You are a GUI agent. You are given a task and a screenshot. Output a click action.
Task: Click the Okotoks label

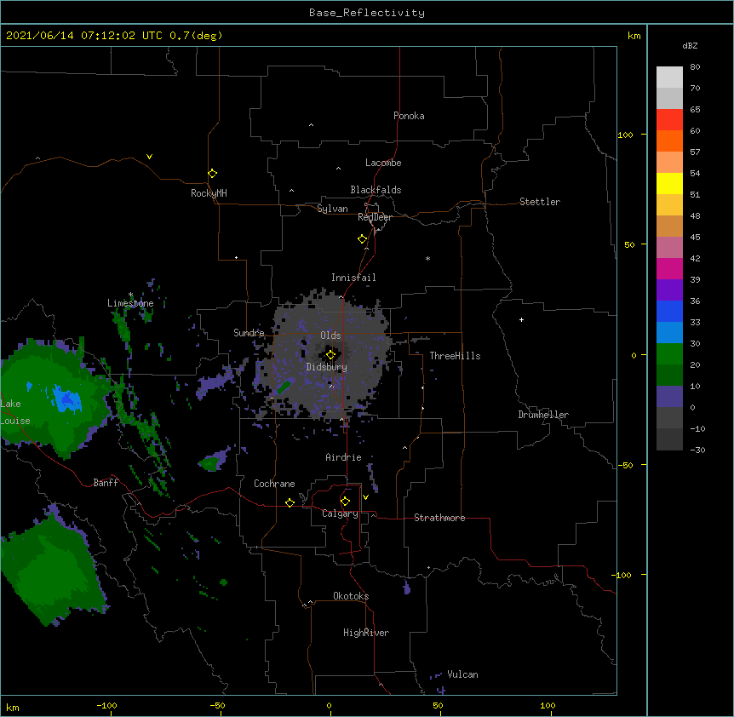click(x=351, y=596)
